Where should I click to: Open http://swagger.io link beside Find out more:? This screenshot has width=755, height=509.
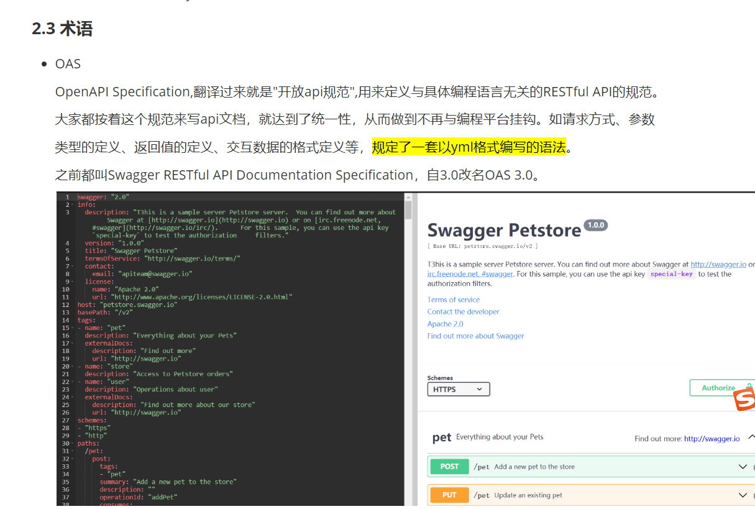712,439
